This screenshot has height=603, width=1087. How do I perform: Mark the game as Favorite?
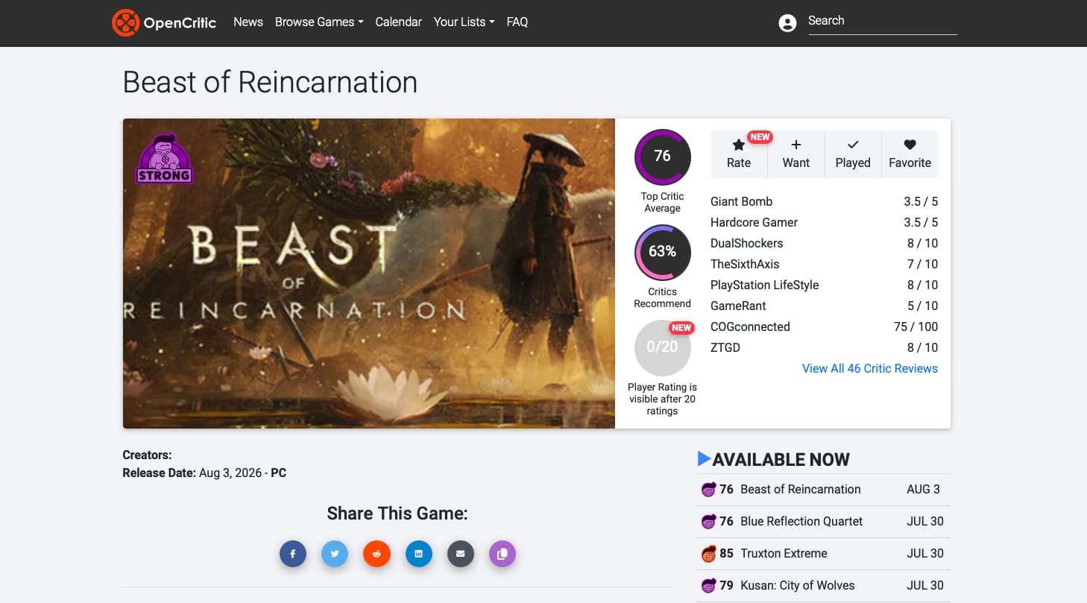(910, 154)
